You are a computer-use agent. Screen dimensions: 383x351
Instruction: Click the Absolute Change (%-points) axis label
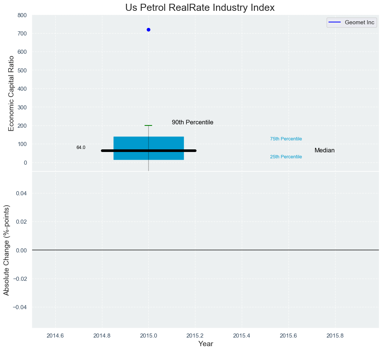click(6, 250)
